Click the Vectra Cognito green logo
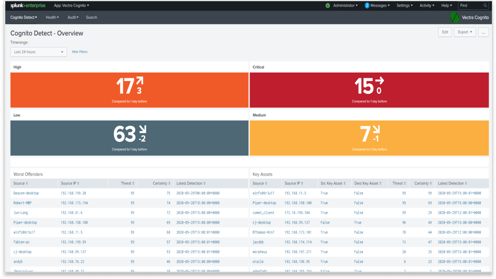This screenshot has height=279, width=496. click(x=454, y=17)
